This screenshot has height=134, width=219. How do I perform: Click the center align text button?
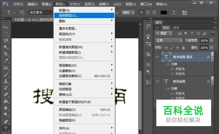click(148, 13)
